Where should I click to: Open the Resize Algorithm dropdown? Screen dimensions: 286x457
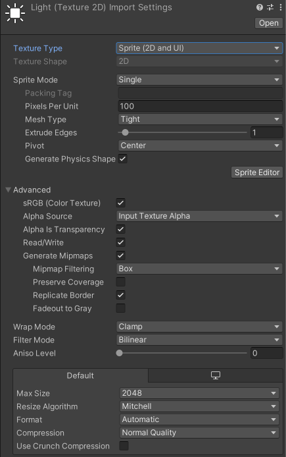199,406
